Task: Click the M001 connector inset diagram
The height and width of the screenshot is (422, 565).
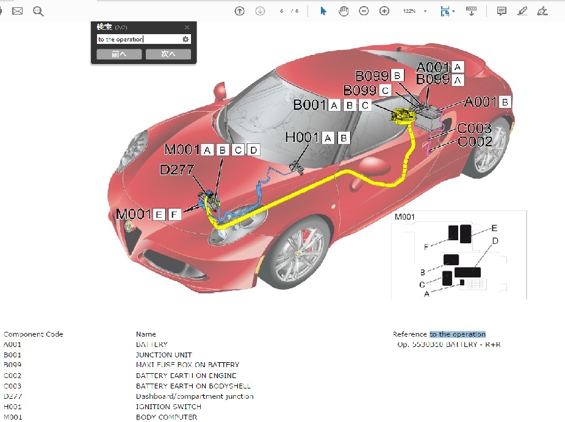Action: 459,255
